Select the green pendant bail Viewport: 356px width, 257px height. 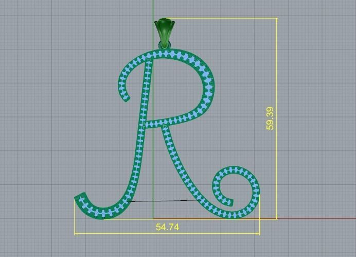tap(165, 33)
